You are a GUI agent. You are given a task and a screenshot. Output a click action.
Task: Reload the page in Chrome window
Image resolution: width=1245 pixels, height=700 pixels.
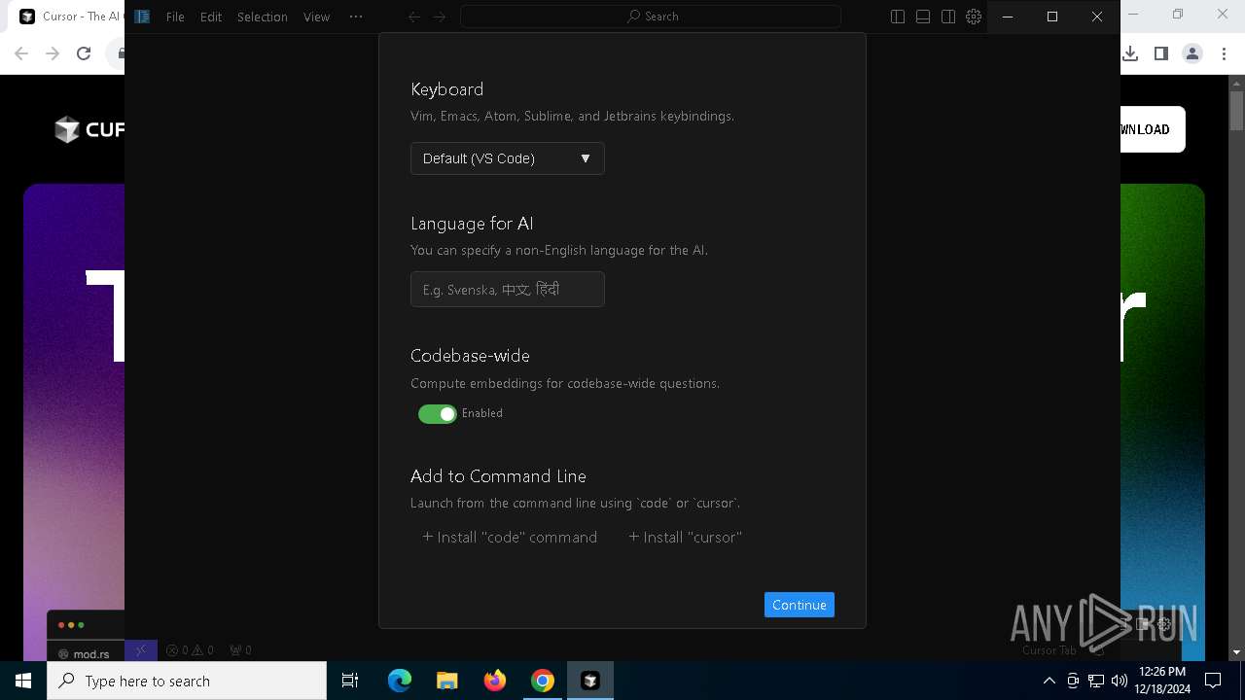tap(84, 54)
